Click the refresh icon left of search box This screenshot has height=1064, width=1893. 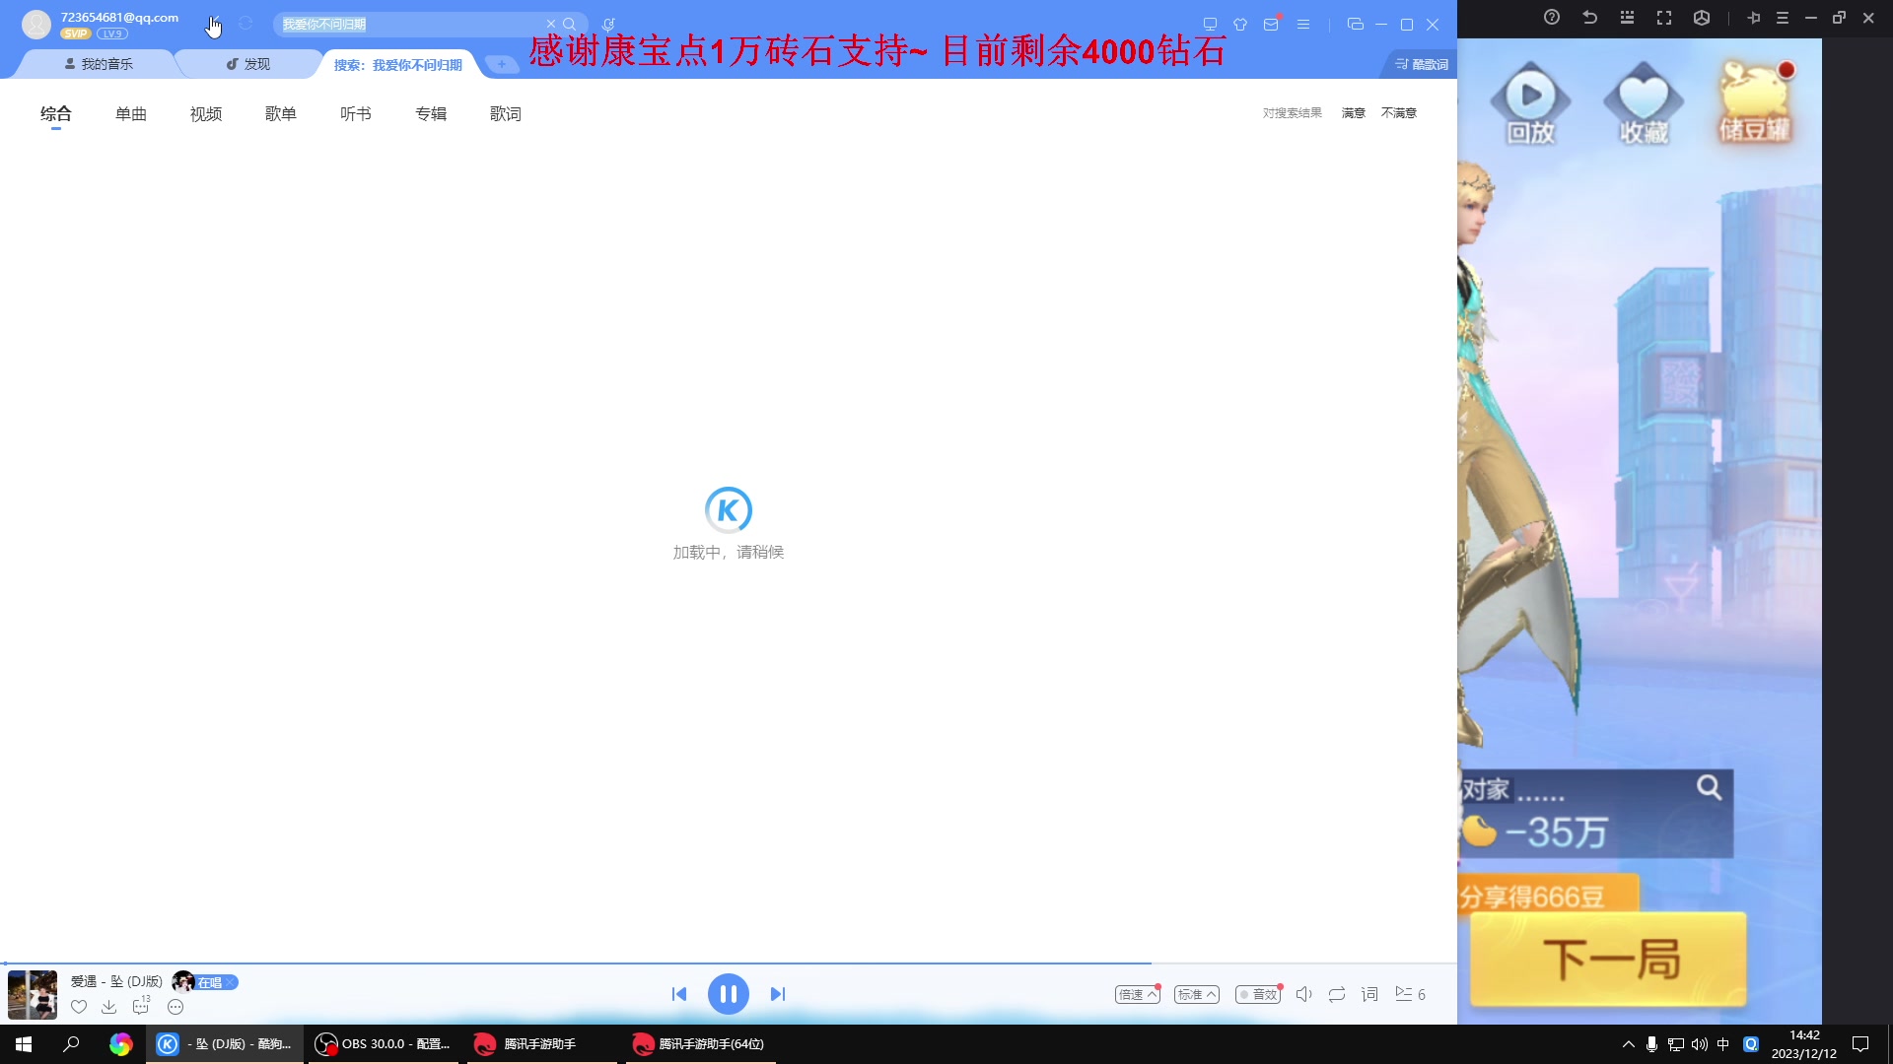pos(245,24)
